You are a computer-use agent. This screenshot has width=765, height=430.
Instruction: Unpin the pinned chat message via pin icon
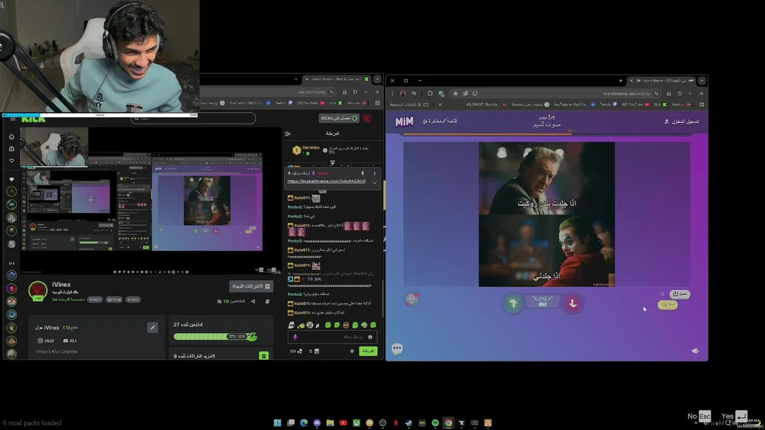tap(362, 173)
